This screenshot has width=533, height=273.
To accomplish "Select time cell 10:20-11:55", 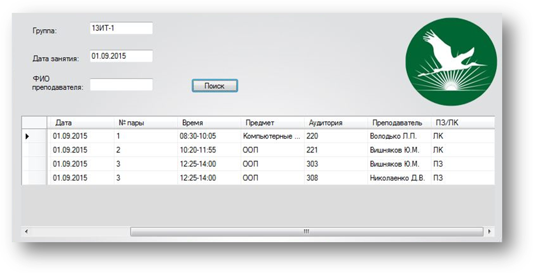I will click(x=209, y=150).
